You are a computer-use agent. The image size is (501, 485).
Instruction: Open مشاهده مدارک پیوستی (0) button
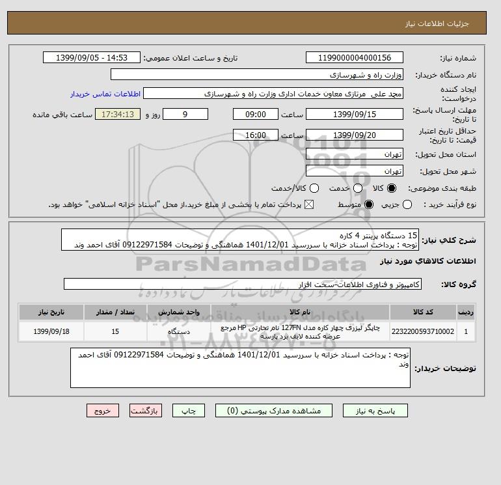click(x=274, y=411)
